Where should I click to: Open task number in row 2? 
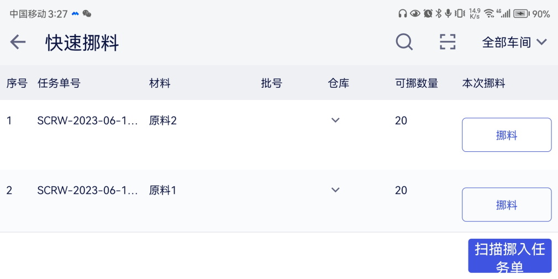point(87,191)
